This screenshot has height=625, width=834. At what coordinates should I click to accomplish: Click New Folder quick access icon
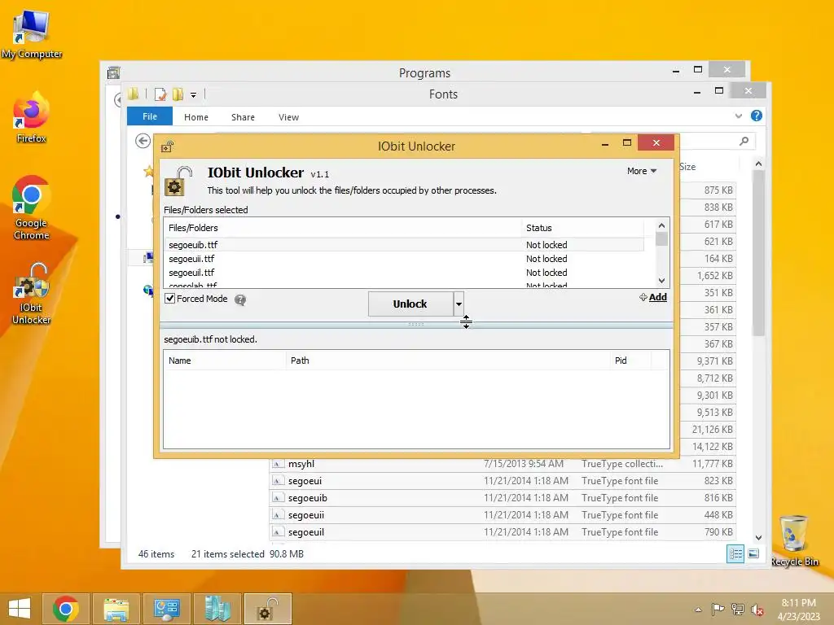click(x=178, y=94)
